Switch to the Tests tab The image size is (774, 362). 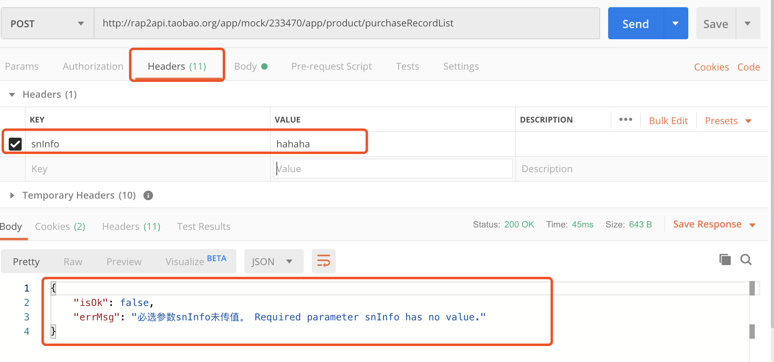(407, 66)
